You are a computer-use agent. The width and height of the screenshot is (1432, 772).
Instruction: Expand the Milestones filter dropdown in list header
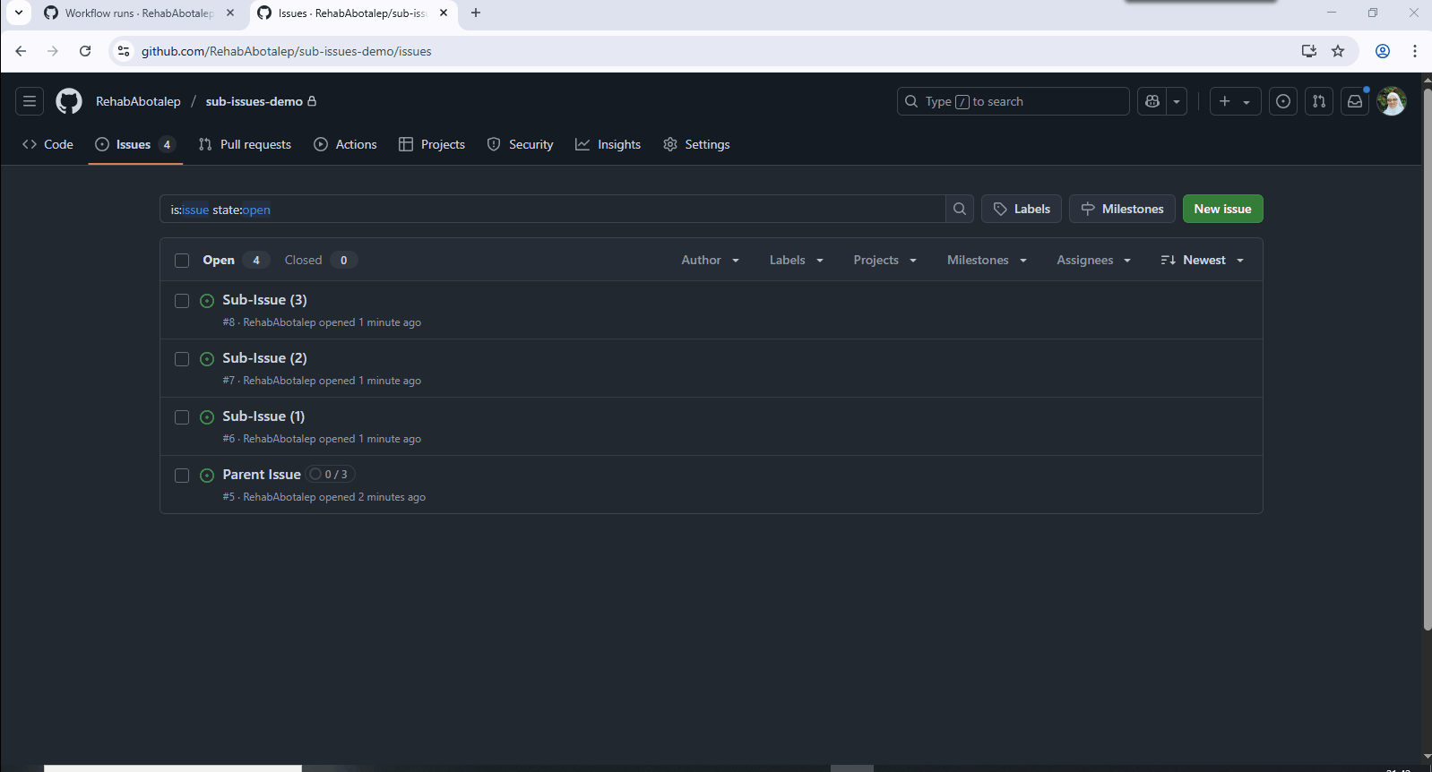[x=987, y=260]
